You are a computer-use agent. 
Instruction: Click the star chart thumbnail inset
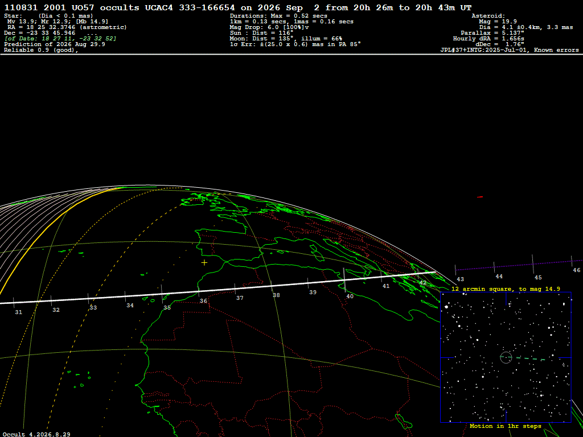(506, 357)
